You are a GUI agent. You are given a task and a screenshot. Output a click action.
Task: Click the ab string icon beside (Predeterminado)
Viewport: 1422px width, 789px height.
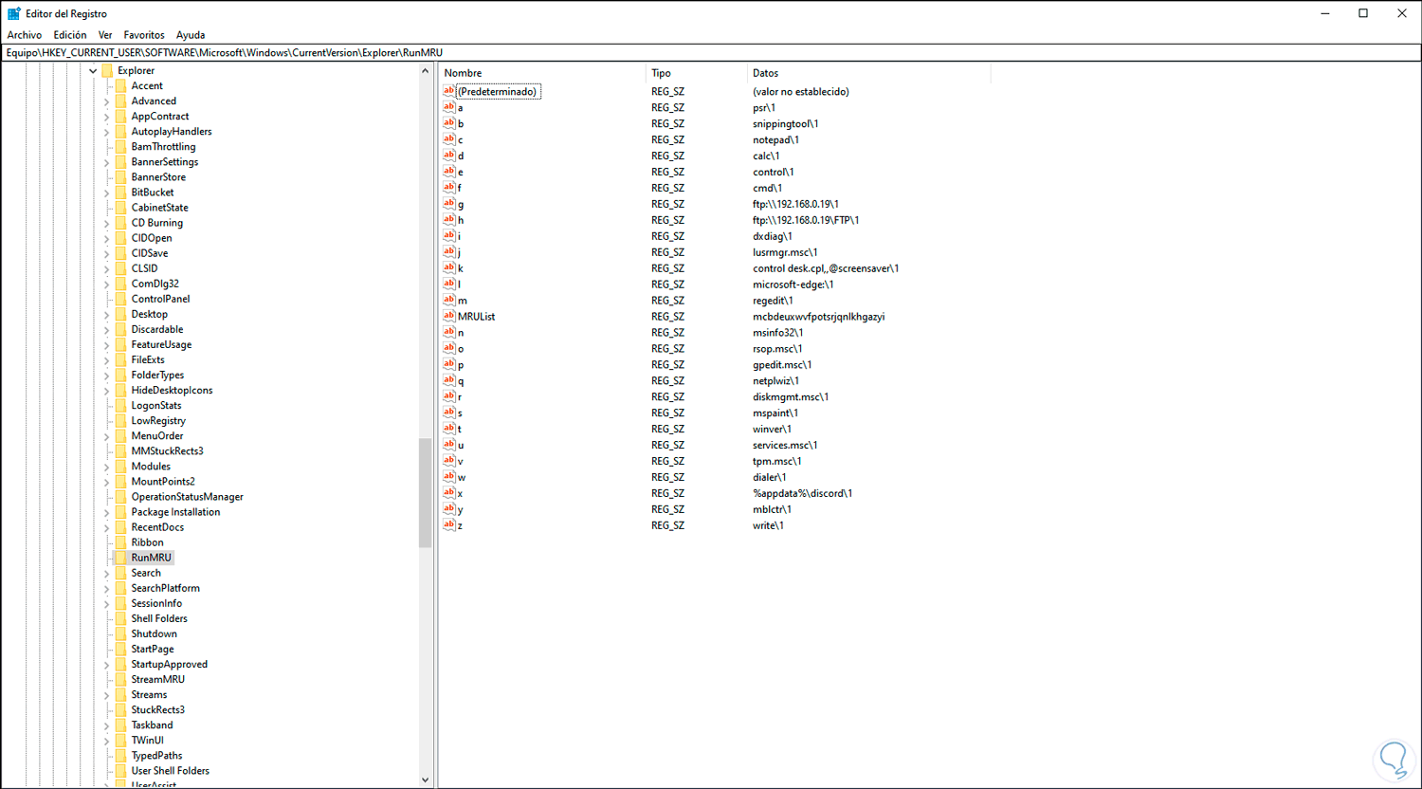click(x=449, y=91)
